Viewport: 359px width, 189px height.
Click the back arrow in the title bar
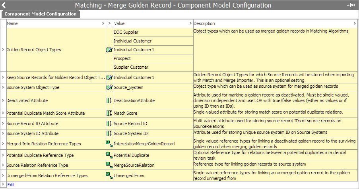coord(4,5)
